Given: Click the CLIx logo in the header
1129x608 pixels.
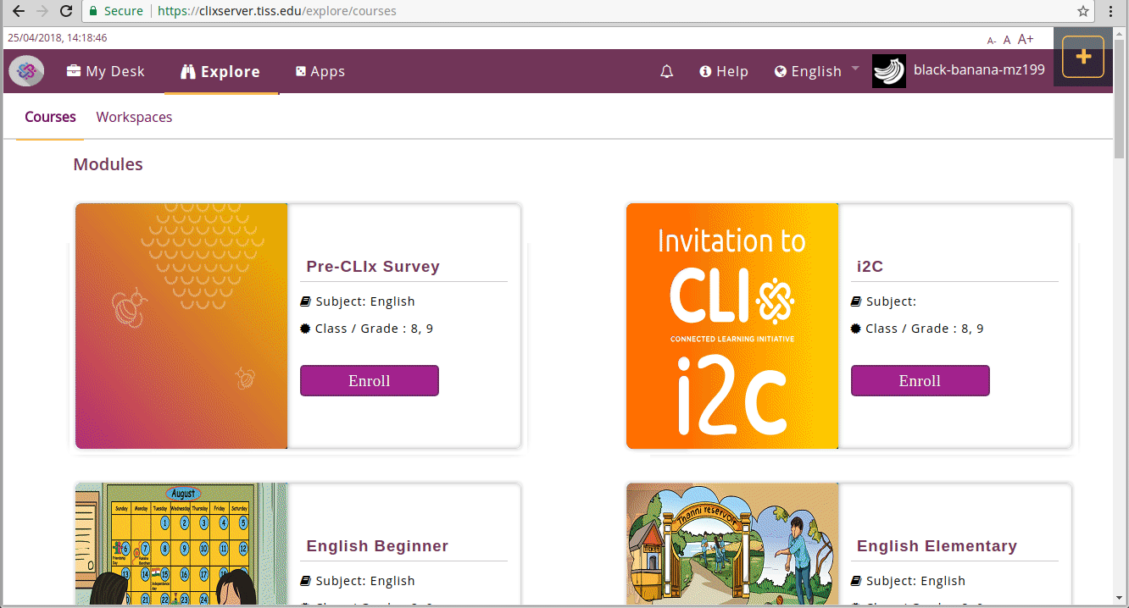Looking at the screenshot, I should coord(26,71).
